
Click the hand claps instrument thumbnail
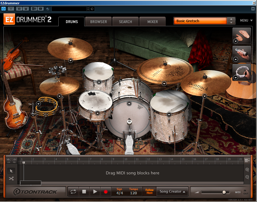[242, 36]
